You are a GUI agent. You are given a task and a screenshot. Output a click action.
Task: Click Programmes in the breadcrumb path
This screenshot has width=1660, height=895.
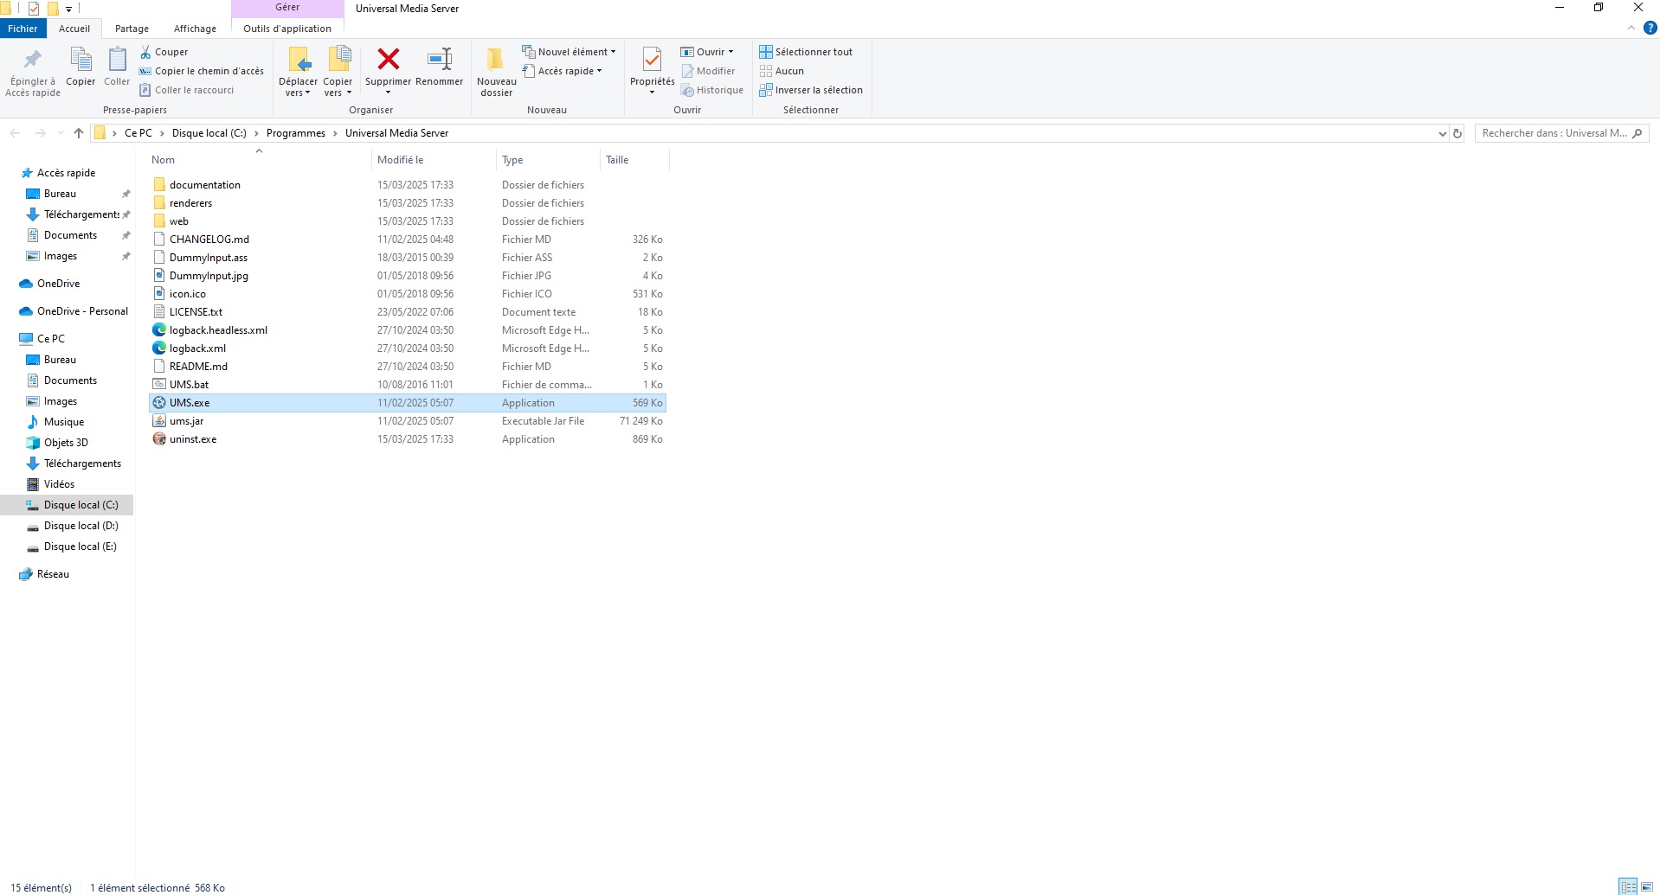[296, 133]
